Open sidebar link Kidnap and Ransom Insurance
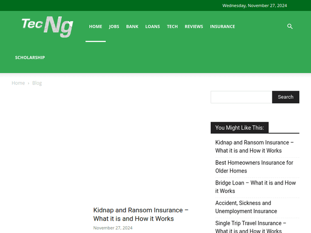311x233 pixels. point(254,147)
